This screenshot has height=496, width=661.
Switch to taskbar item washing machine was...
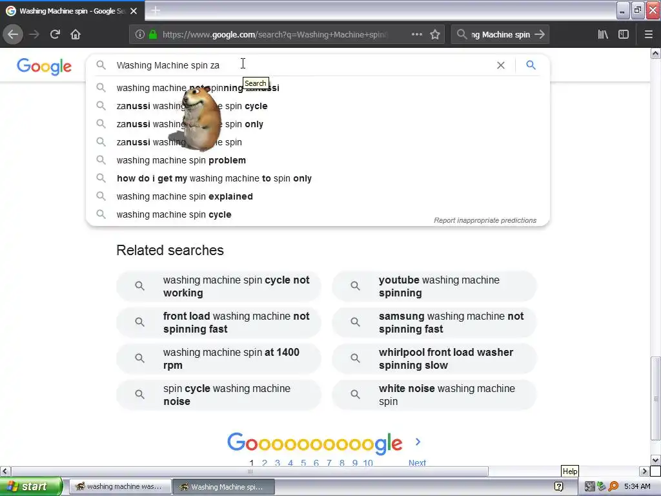coord(120,486)
